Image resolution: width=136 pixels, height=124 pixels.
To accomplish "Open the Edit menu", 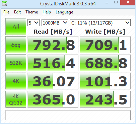I will click(17, 12).
